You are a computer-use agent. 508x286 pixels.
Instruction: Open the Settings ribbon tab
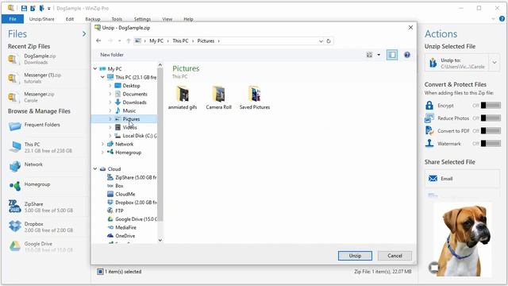(x=142, y=19)
